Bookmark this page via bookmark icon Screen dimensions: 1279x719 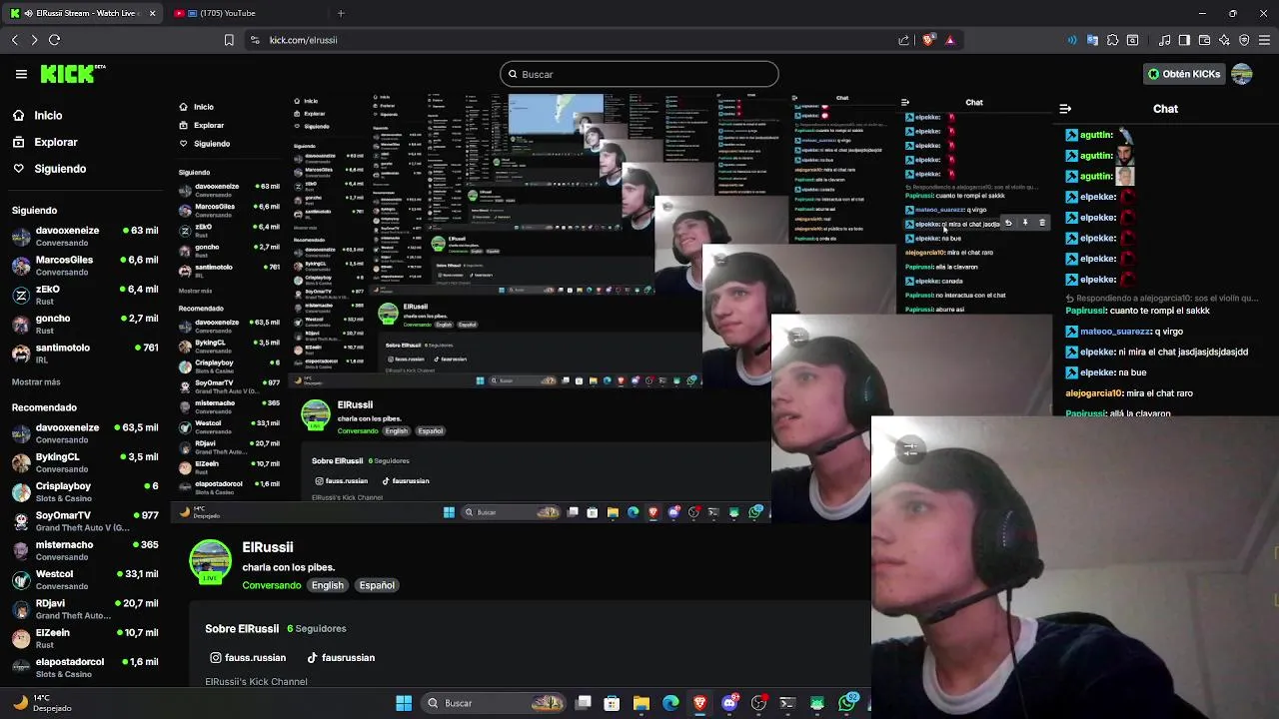(229, 40)
